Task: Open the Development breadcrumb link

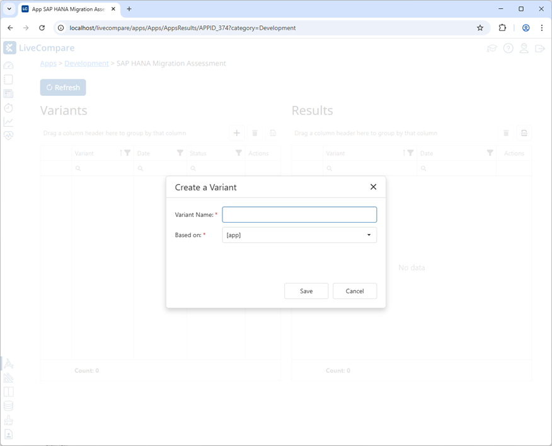Action: click(86, 64)
